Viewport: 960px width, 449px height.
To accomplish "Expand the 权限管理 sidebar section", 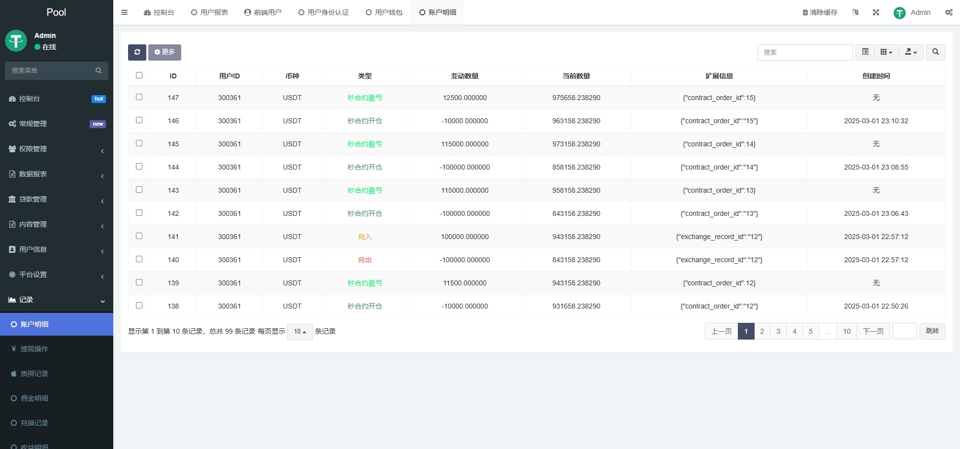I will coord(57,149).
